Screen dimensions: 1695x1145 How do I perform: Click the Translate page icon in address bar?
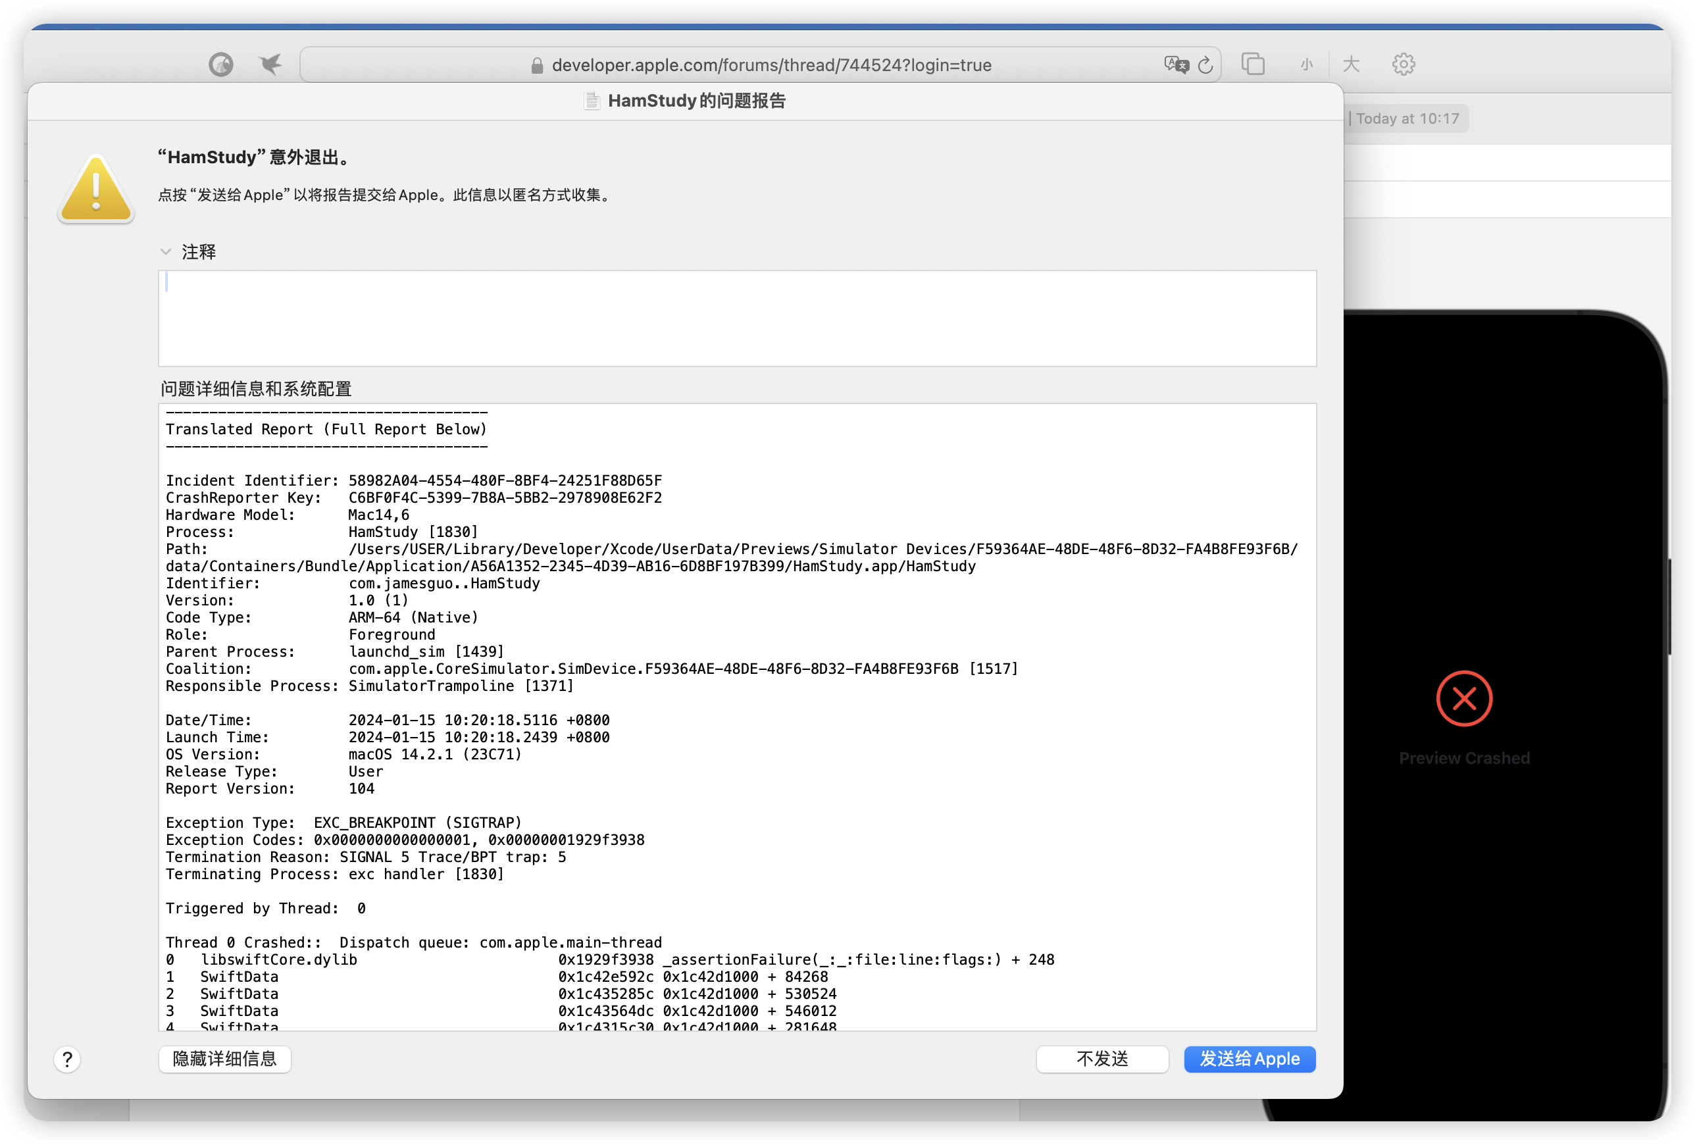[1176, 65]
